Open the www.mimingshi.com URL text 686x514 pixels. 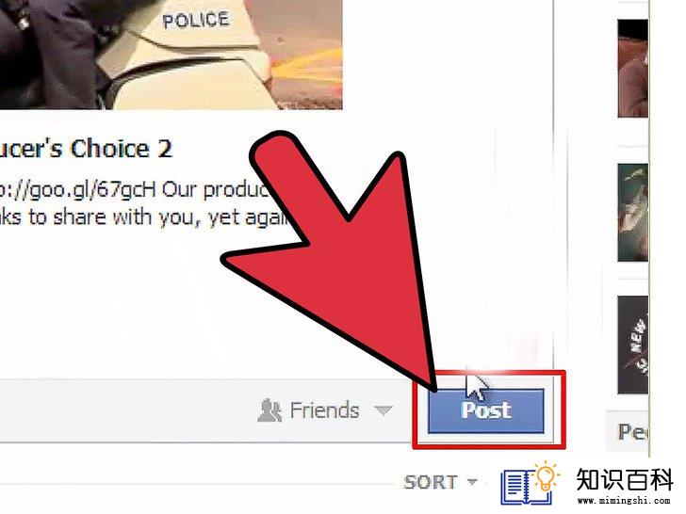[624, 501]
